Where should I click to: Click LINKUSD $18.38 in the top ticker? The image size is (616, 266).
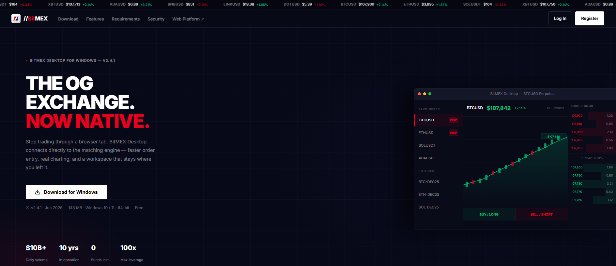pyautogui.click(x=246, y=5)
